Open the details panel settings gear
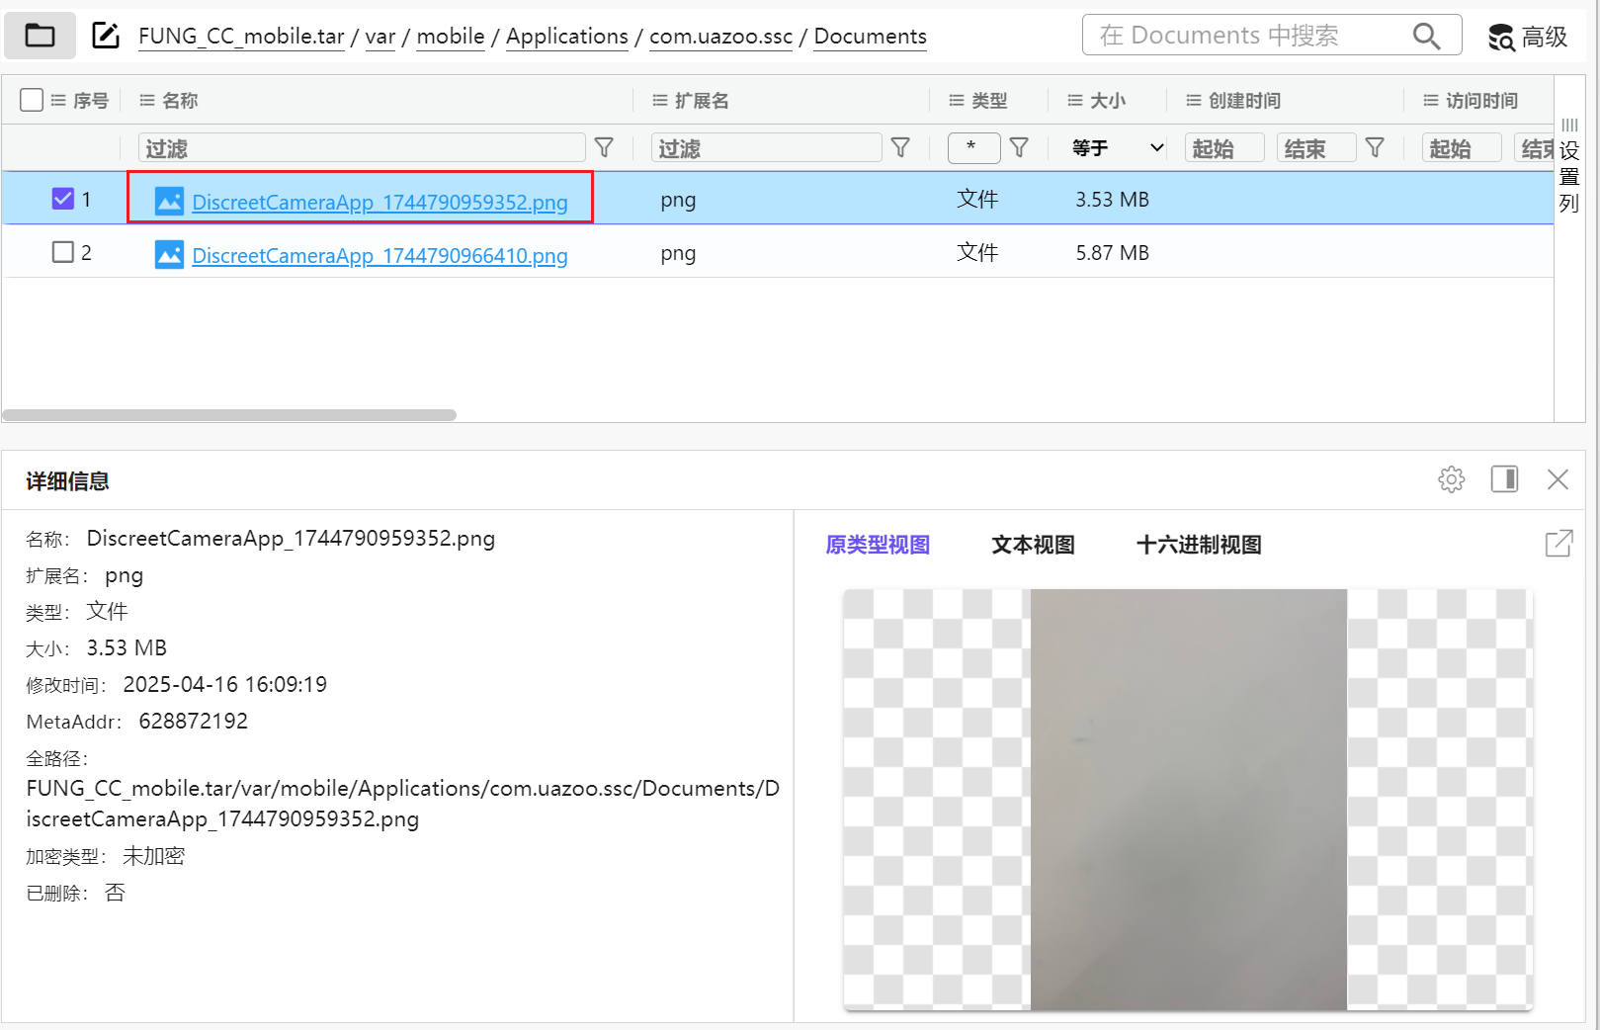This screenshot has width=1600, height=1030. click(x=1451, y=480)
